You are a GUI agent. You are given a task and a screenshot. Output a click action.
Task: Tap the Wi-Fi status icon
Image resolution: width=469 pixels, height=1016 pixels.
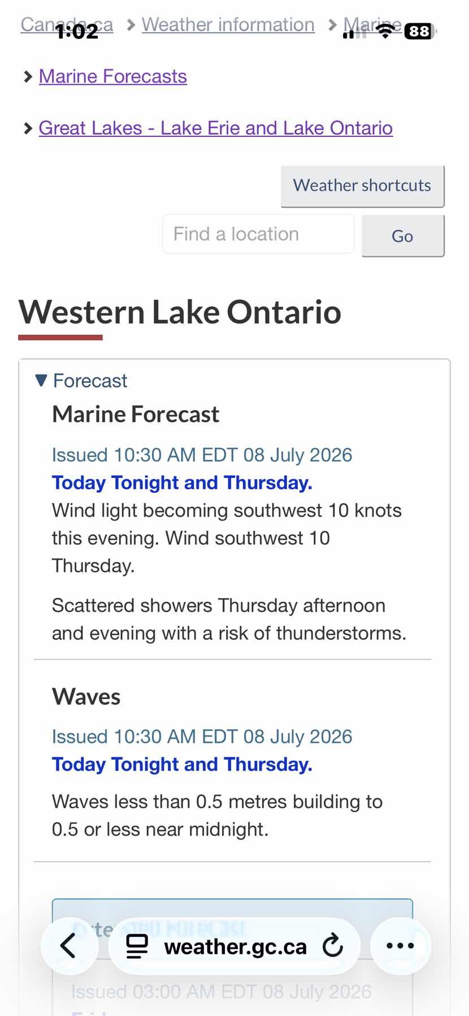385,32
